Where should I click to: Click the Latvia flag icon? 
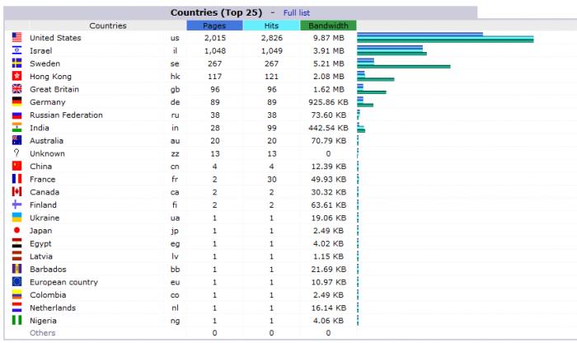[17, 256]
